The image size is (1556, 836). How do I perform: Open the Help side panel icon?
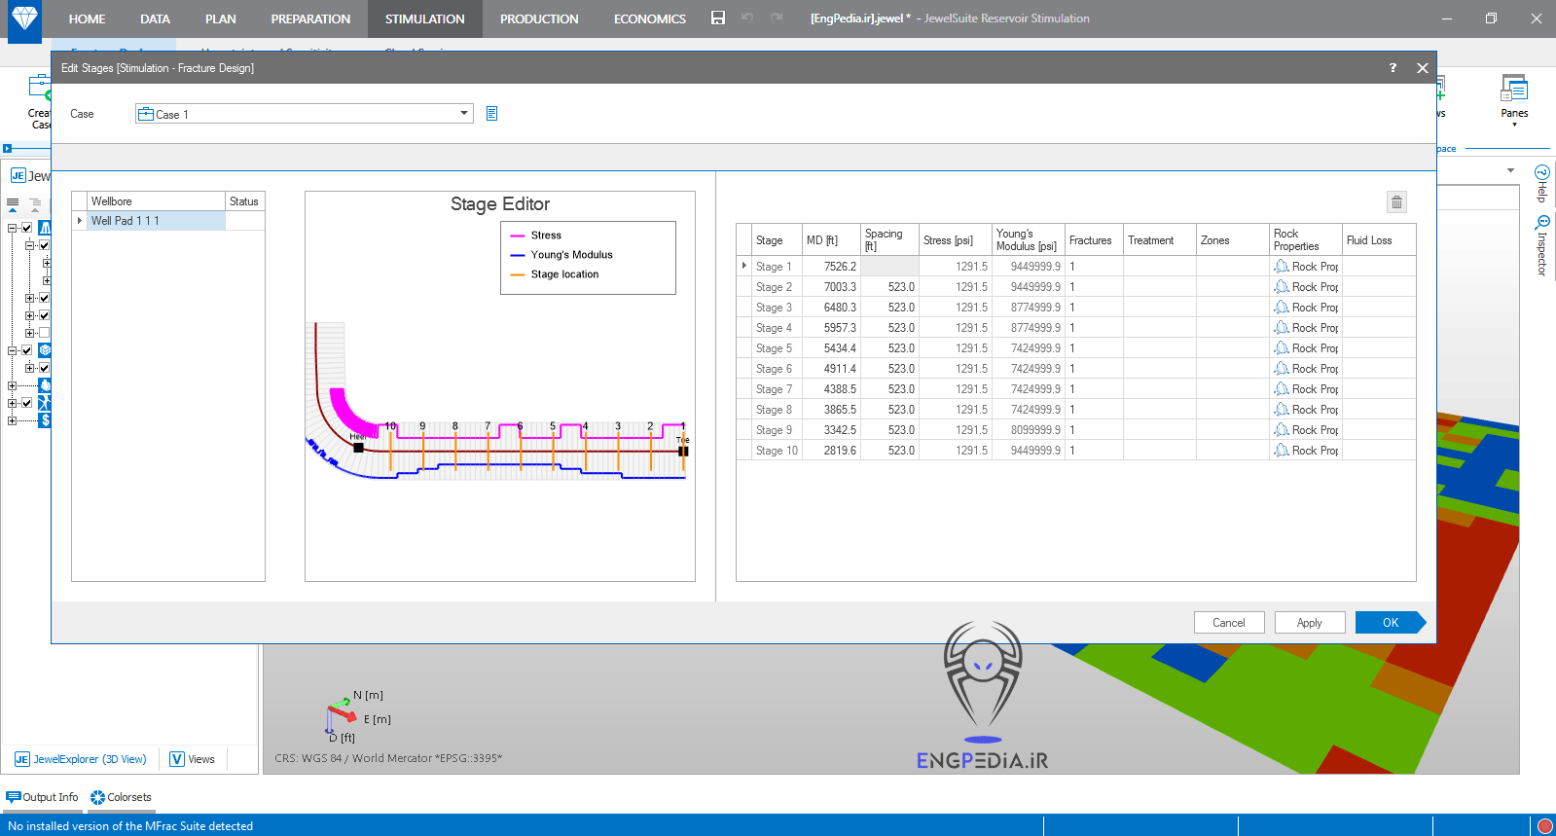click(1541, 183)
